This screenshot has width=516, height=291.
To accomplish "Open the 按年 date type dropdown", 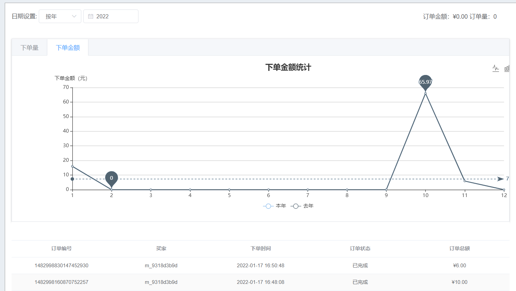I will click(60, 16).
